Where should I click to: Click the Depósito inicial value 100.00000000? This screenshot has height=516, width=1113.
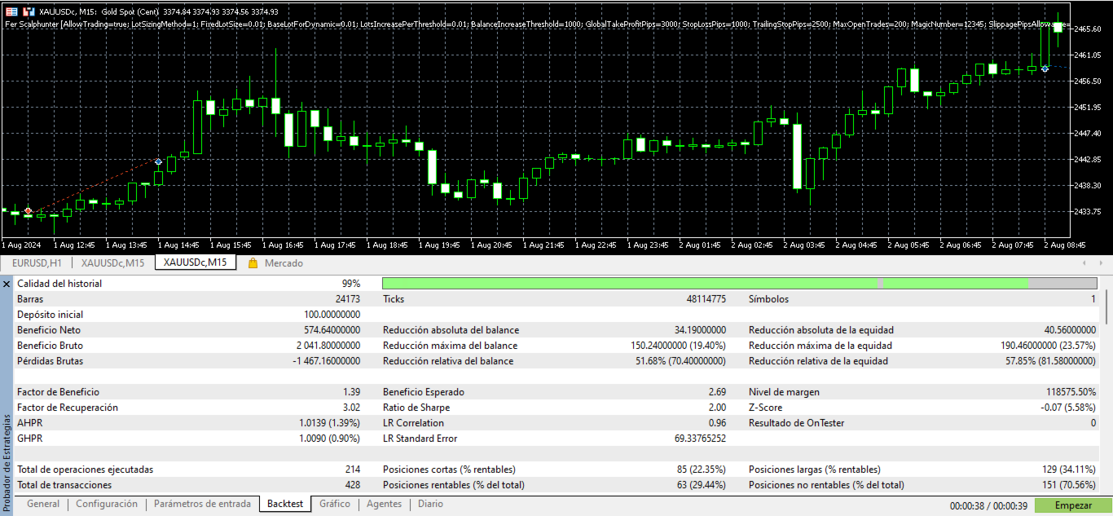tap(332, 315)
